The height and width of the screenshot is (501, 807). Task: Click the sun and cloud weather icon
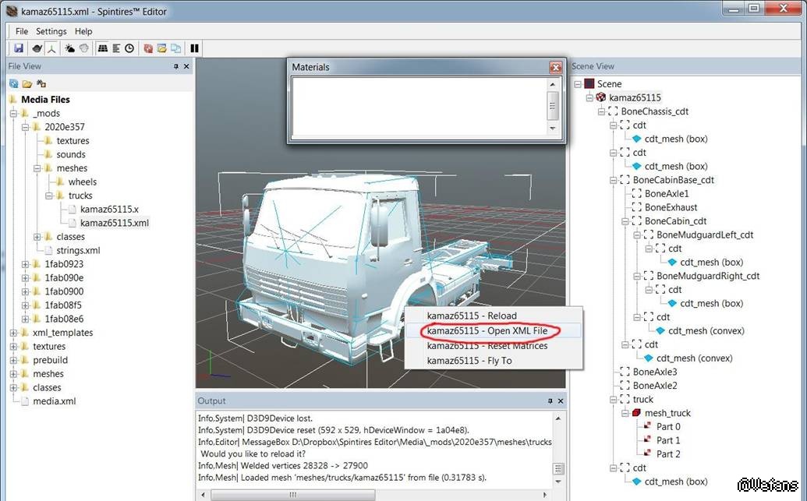coord(69,48)
